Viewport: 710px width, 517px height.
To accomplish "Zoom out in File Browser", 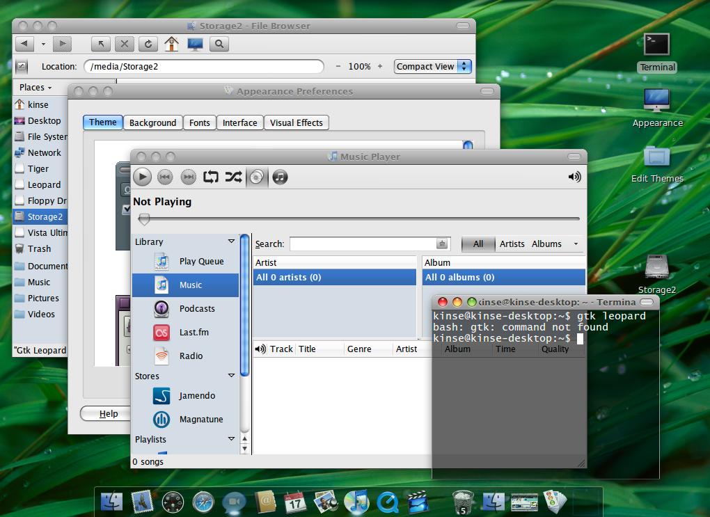I will (x=338, y=66).
